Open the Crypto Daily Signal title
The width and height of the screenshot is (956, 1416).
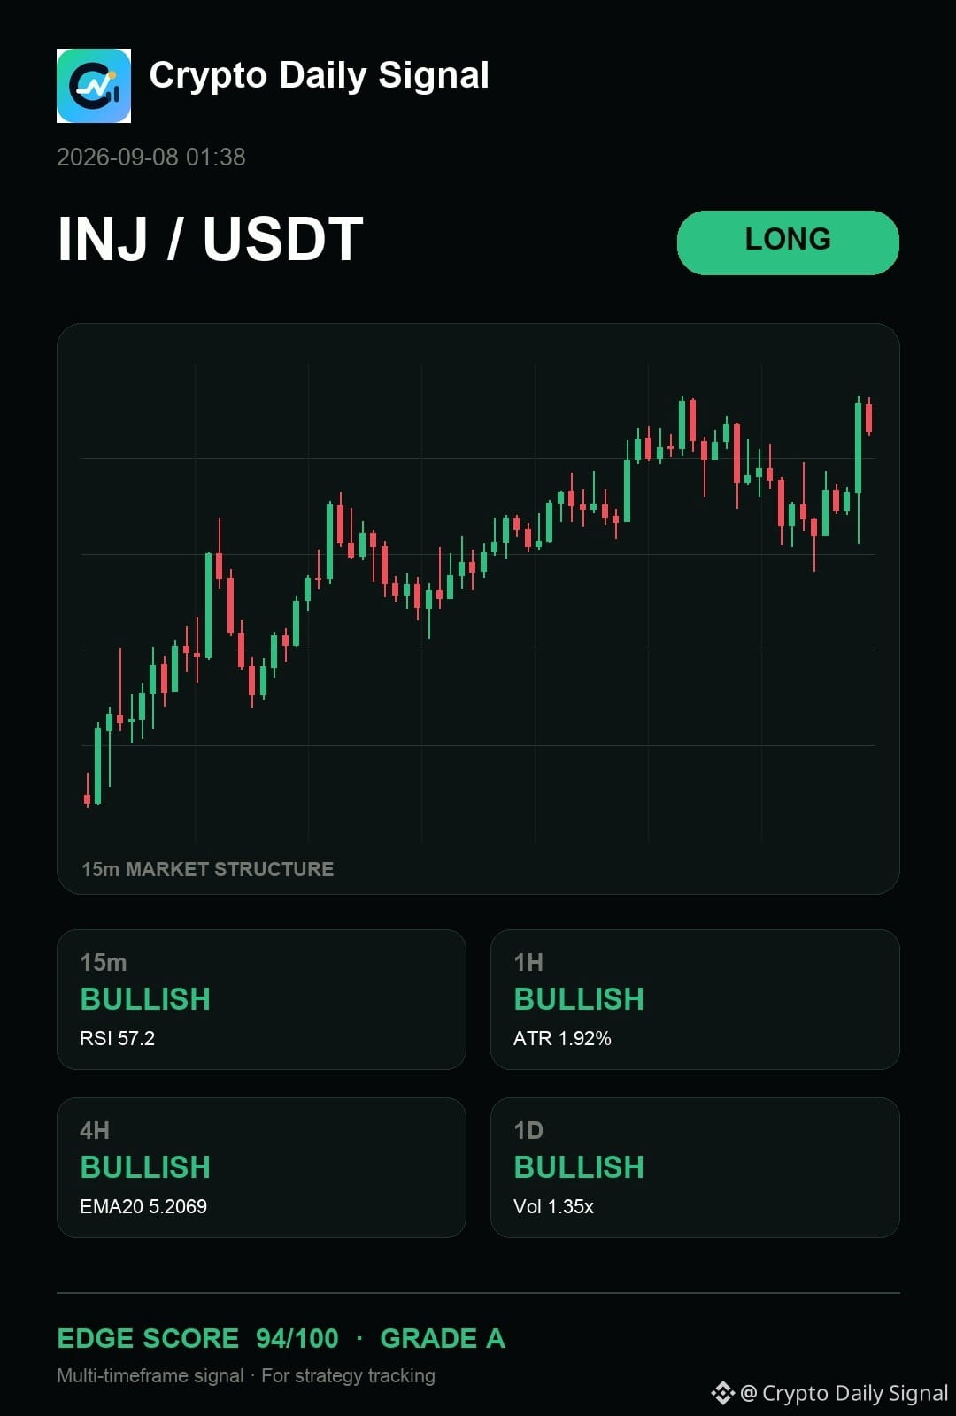click(319, 75)
